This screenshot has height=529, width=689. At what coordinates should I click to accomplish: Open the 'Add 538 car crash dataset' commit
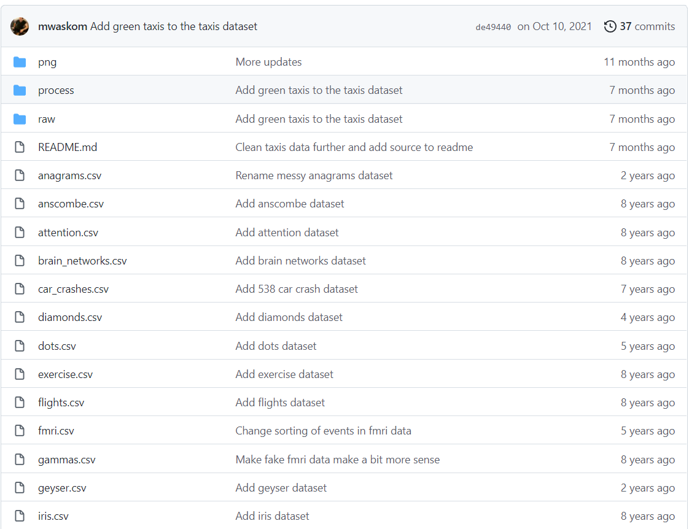[x=297, y=289]
